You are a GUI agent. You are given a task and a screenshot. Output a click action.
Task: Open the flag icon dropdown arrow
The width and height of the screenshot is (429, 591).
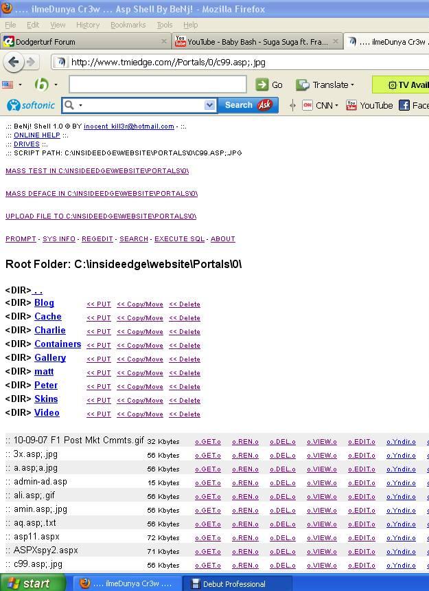(x=21, y=85)
